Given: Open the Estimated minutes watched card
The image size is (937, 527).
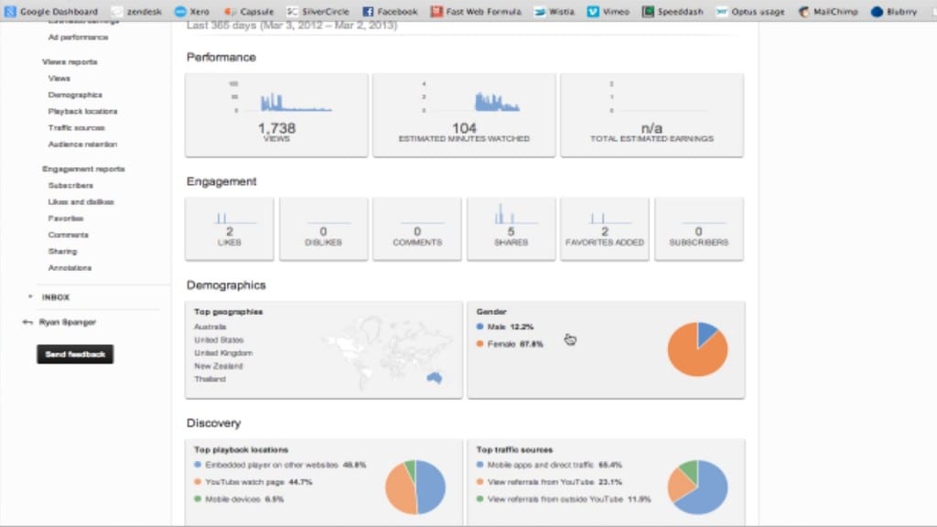Looking at the screenshot, I should (464, 115).
